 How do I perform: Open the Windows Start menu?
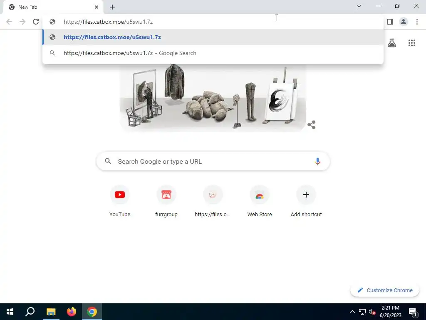tap(10, 312)
